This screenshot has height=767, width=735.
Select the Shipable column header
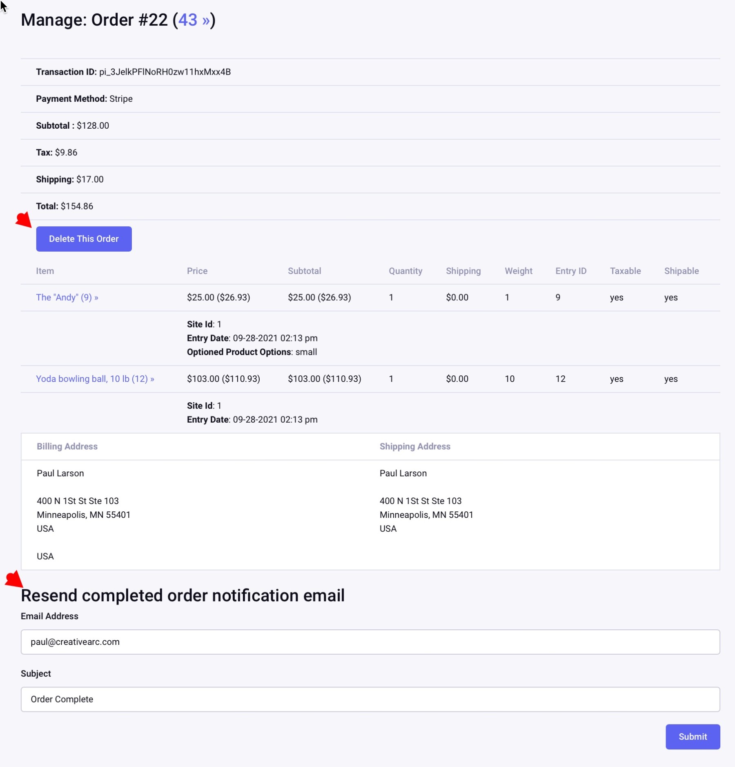(x=682, y=271)
